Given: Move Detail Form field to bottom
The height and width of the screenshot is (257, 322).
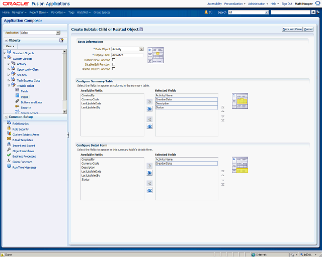Looking at the screenshot, I should [x=223, y=184].
